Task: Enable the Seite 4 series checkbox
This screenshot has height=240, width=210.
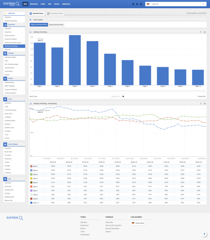Action: tap(31, 178)
